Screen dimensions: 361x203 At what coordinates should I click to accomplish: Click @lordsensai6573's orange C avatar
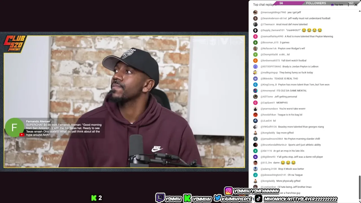coord(255,60)
